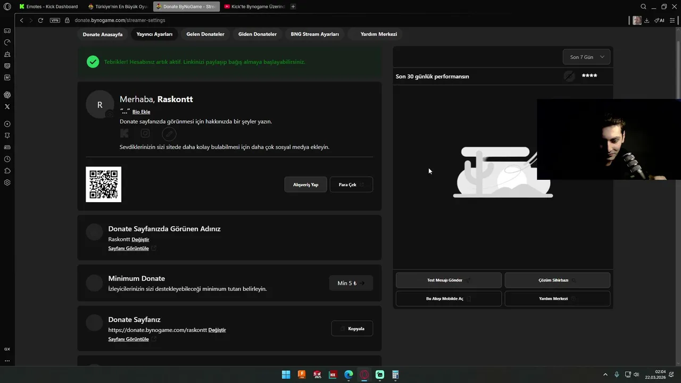
Task: Click Değiştir next to Raskontt name
Action: [x=140, y=239]
